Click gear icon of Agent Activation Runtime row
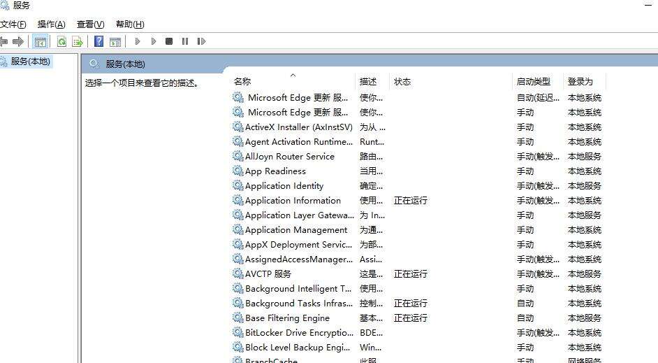Viewport: 658px width, 363px height. (238, 141)
